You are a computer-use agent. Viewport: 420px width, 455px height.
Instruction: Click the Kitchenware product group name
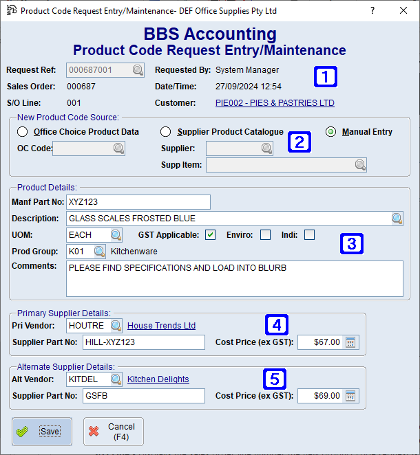[x=134, y=252]
